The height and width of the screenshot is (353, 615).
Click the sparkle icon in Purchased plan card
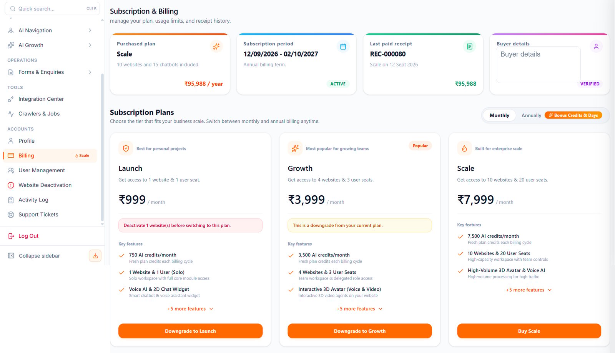coord(216,47)
